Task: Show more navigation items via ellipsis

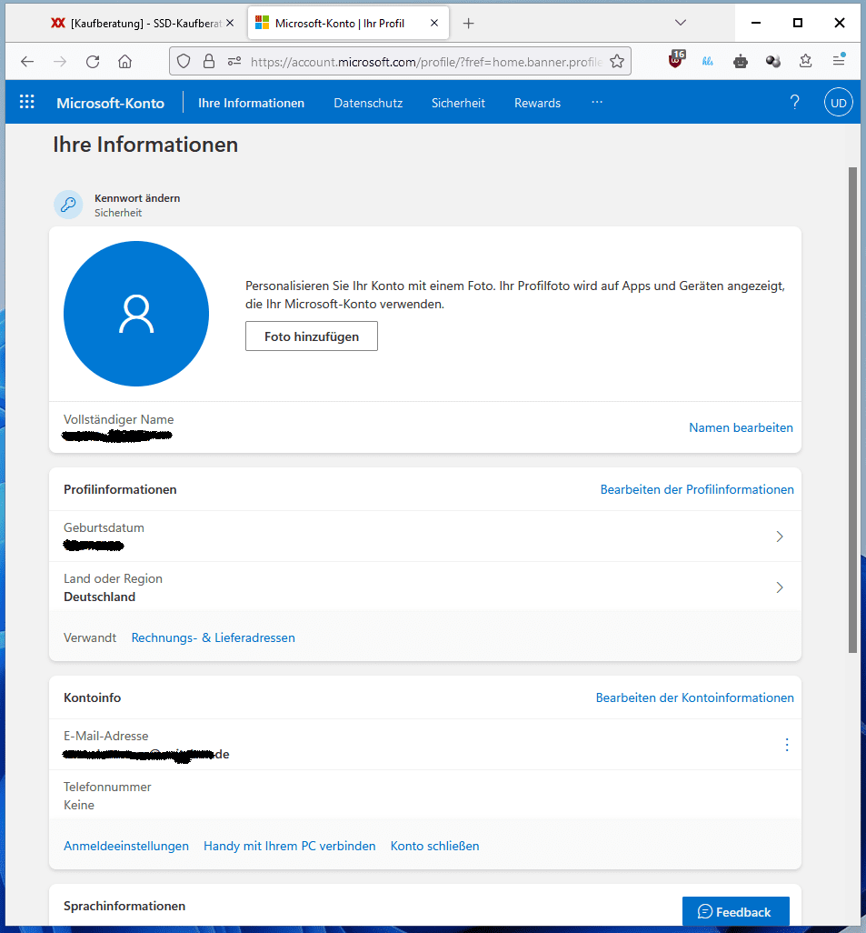Action: tap(597, 103)
